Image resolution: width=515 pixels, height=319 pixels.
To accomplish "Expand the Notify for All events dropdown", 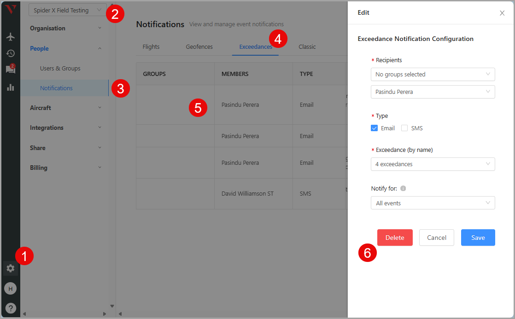I will tap(433, 203).
